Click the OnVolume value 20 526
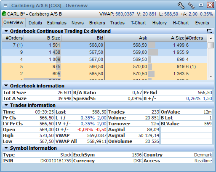 152,141
